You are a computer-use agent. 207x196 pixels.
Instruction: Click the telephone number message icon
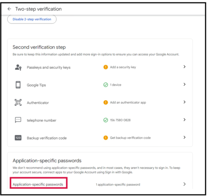tap(18, 120)
